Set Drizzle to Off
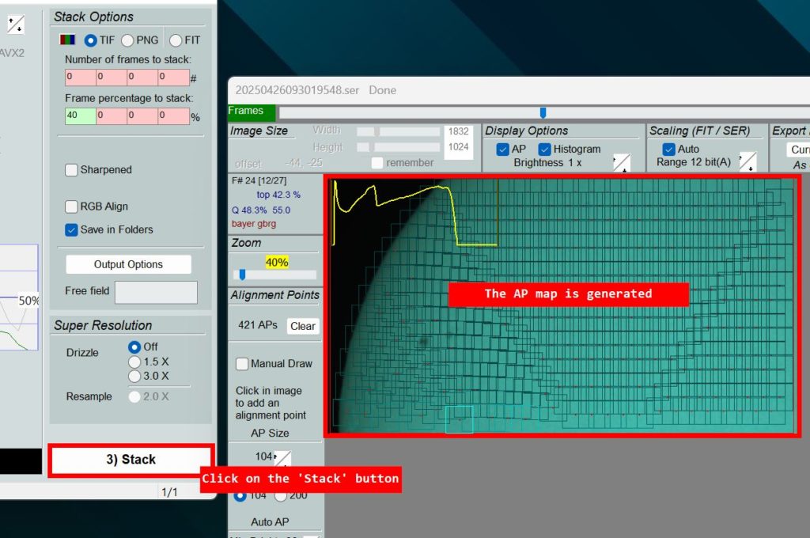The height and width of the screenshot is (538, 810). pyautogui.click(x=134, y=347)
